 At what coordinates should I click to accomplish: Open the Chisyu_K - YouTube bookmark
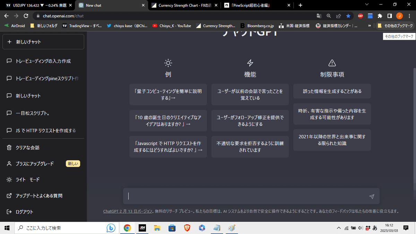[172, 26]
